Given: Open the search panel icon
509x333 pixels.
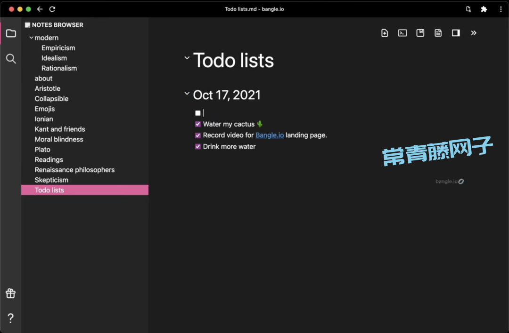Looking at the screenshot, I should pyautogui.click(x=11, y=58).
